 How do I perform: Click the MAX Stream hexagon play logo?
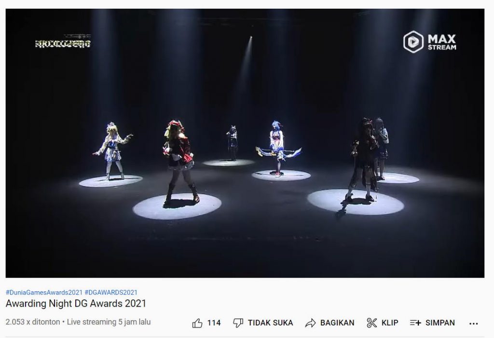[x=413, y=42]
